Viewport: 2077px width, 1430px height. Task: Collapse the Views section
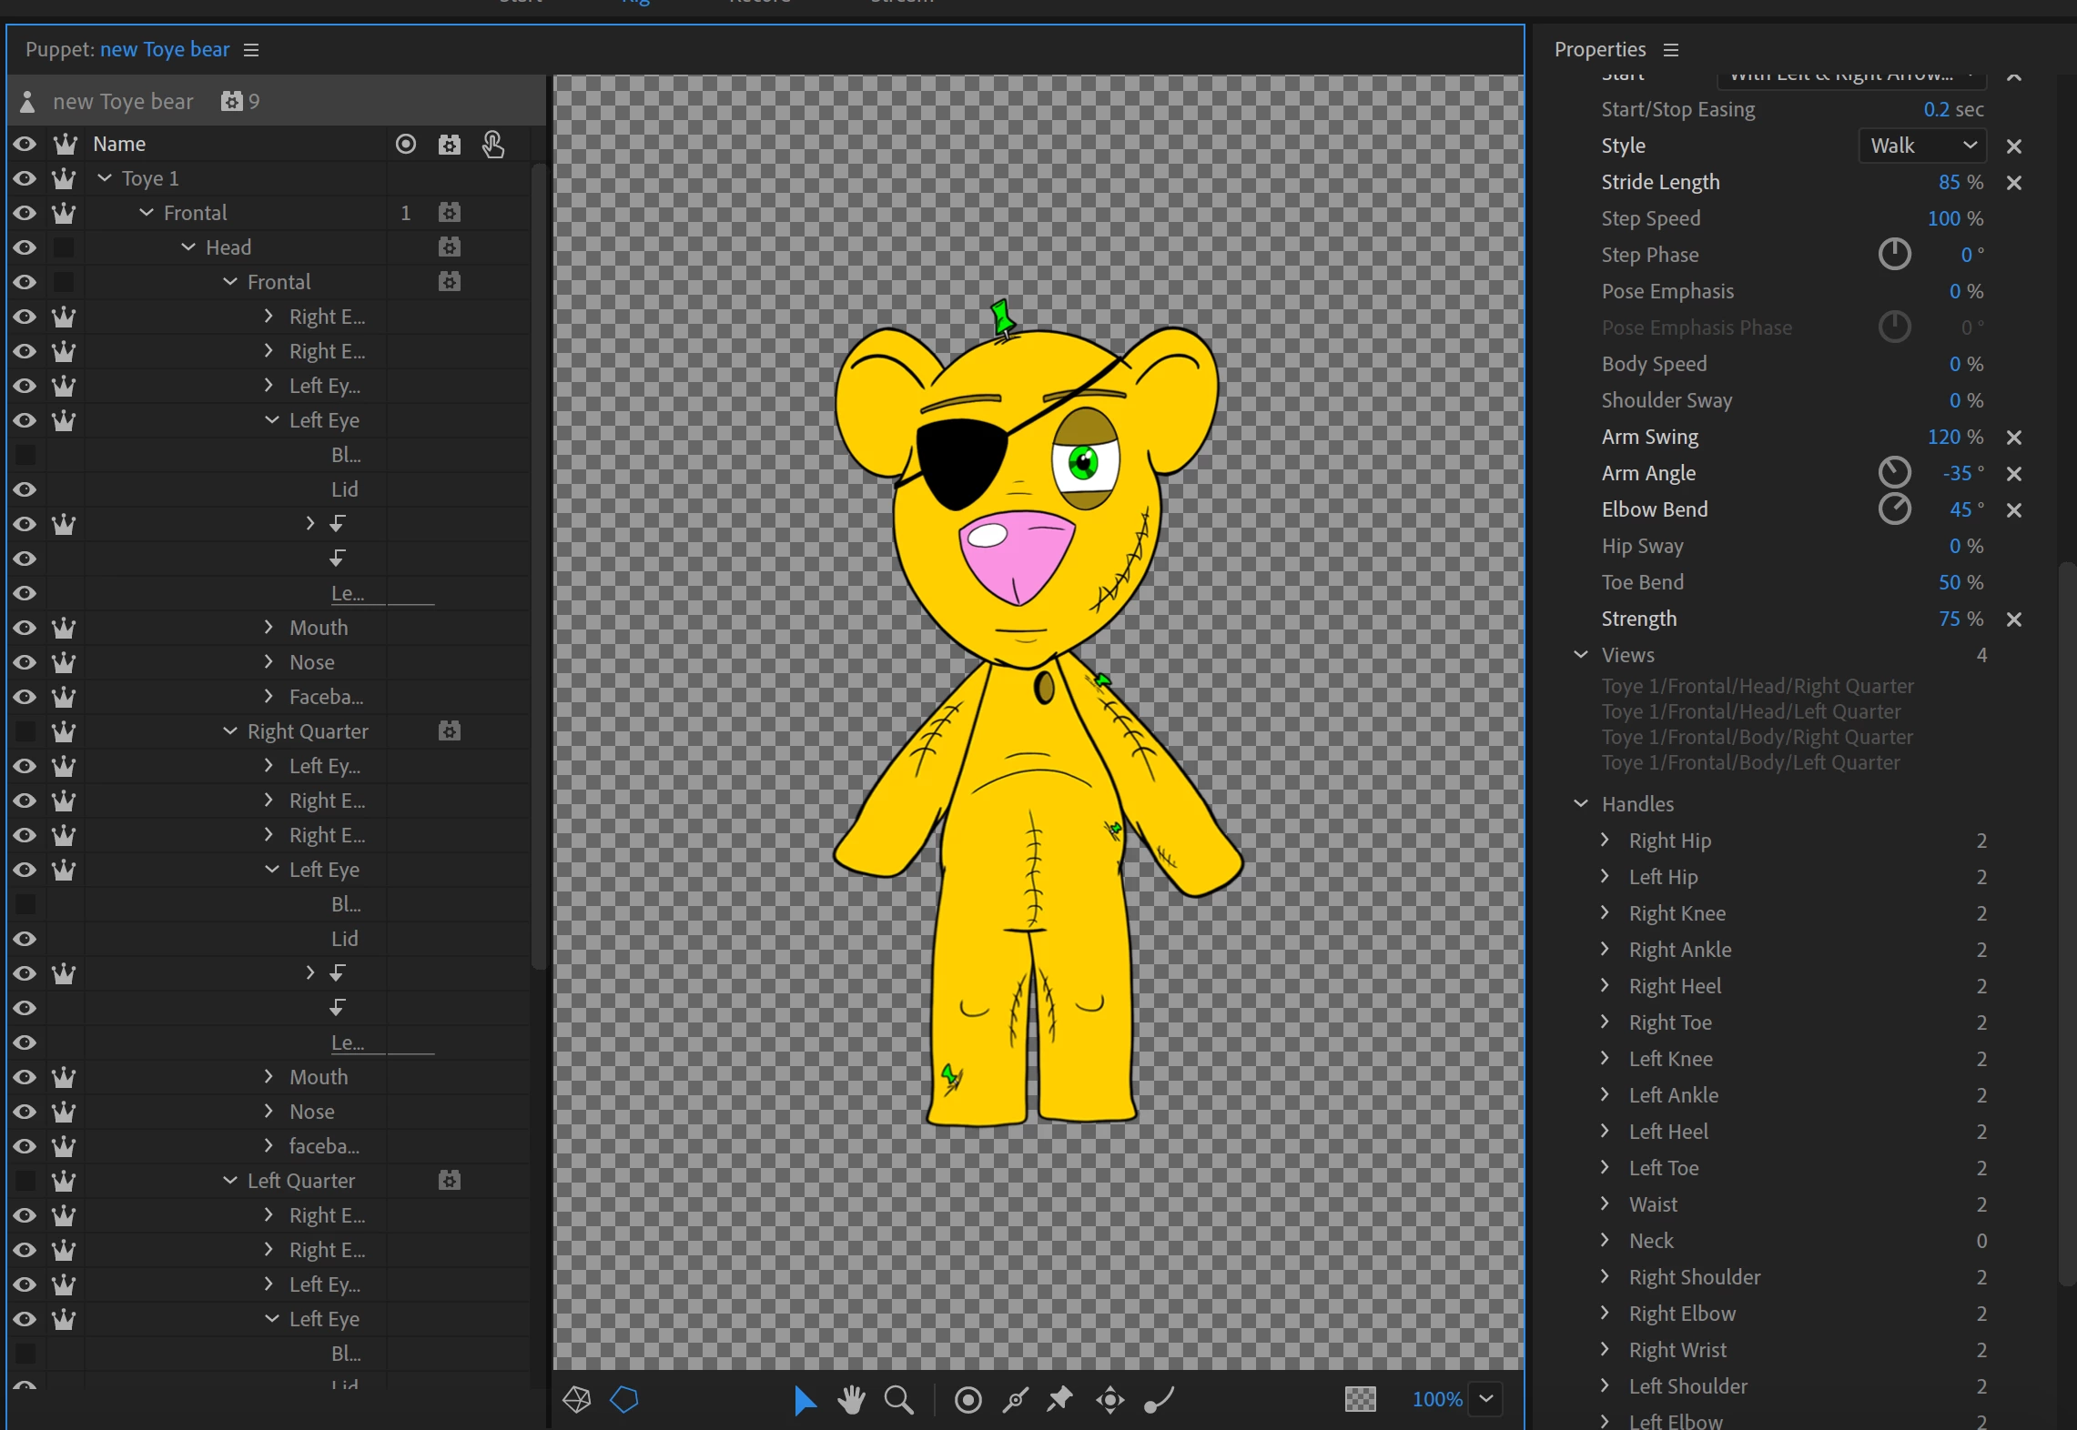1581,655
